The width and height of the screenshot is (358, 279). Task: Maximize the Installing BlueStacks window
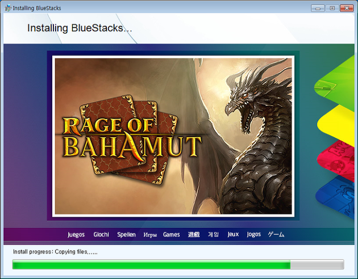[332, 9]
